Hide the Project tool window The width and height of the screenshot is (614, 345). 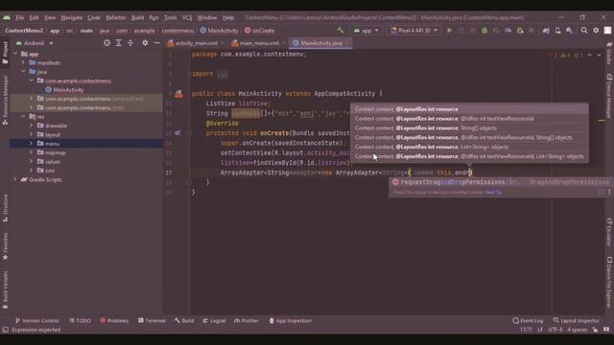click(156, 43)
